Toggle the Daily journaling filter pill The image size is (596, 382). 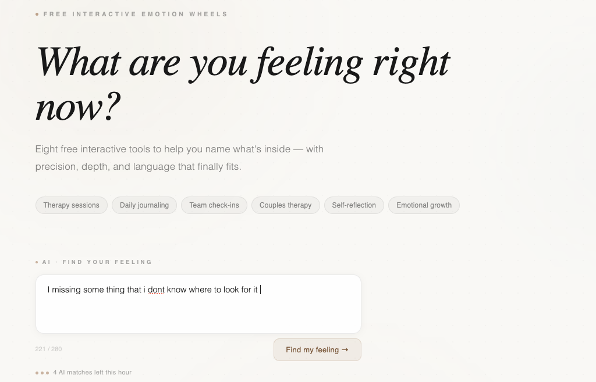click(x=144, y=205)
